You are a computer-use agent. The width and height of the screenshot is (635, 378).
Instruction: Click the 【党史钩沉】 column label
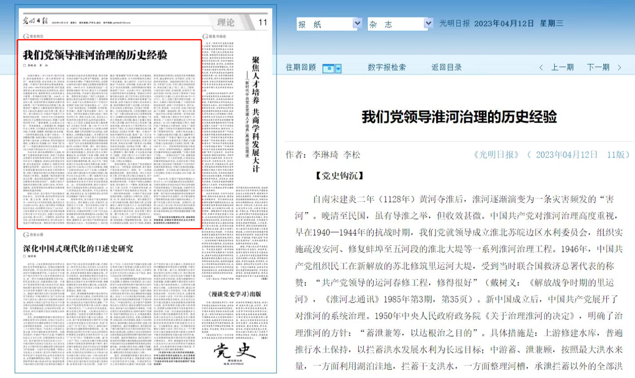[339, 176]
